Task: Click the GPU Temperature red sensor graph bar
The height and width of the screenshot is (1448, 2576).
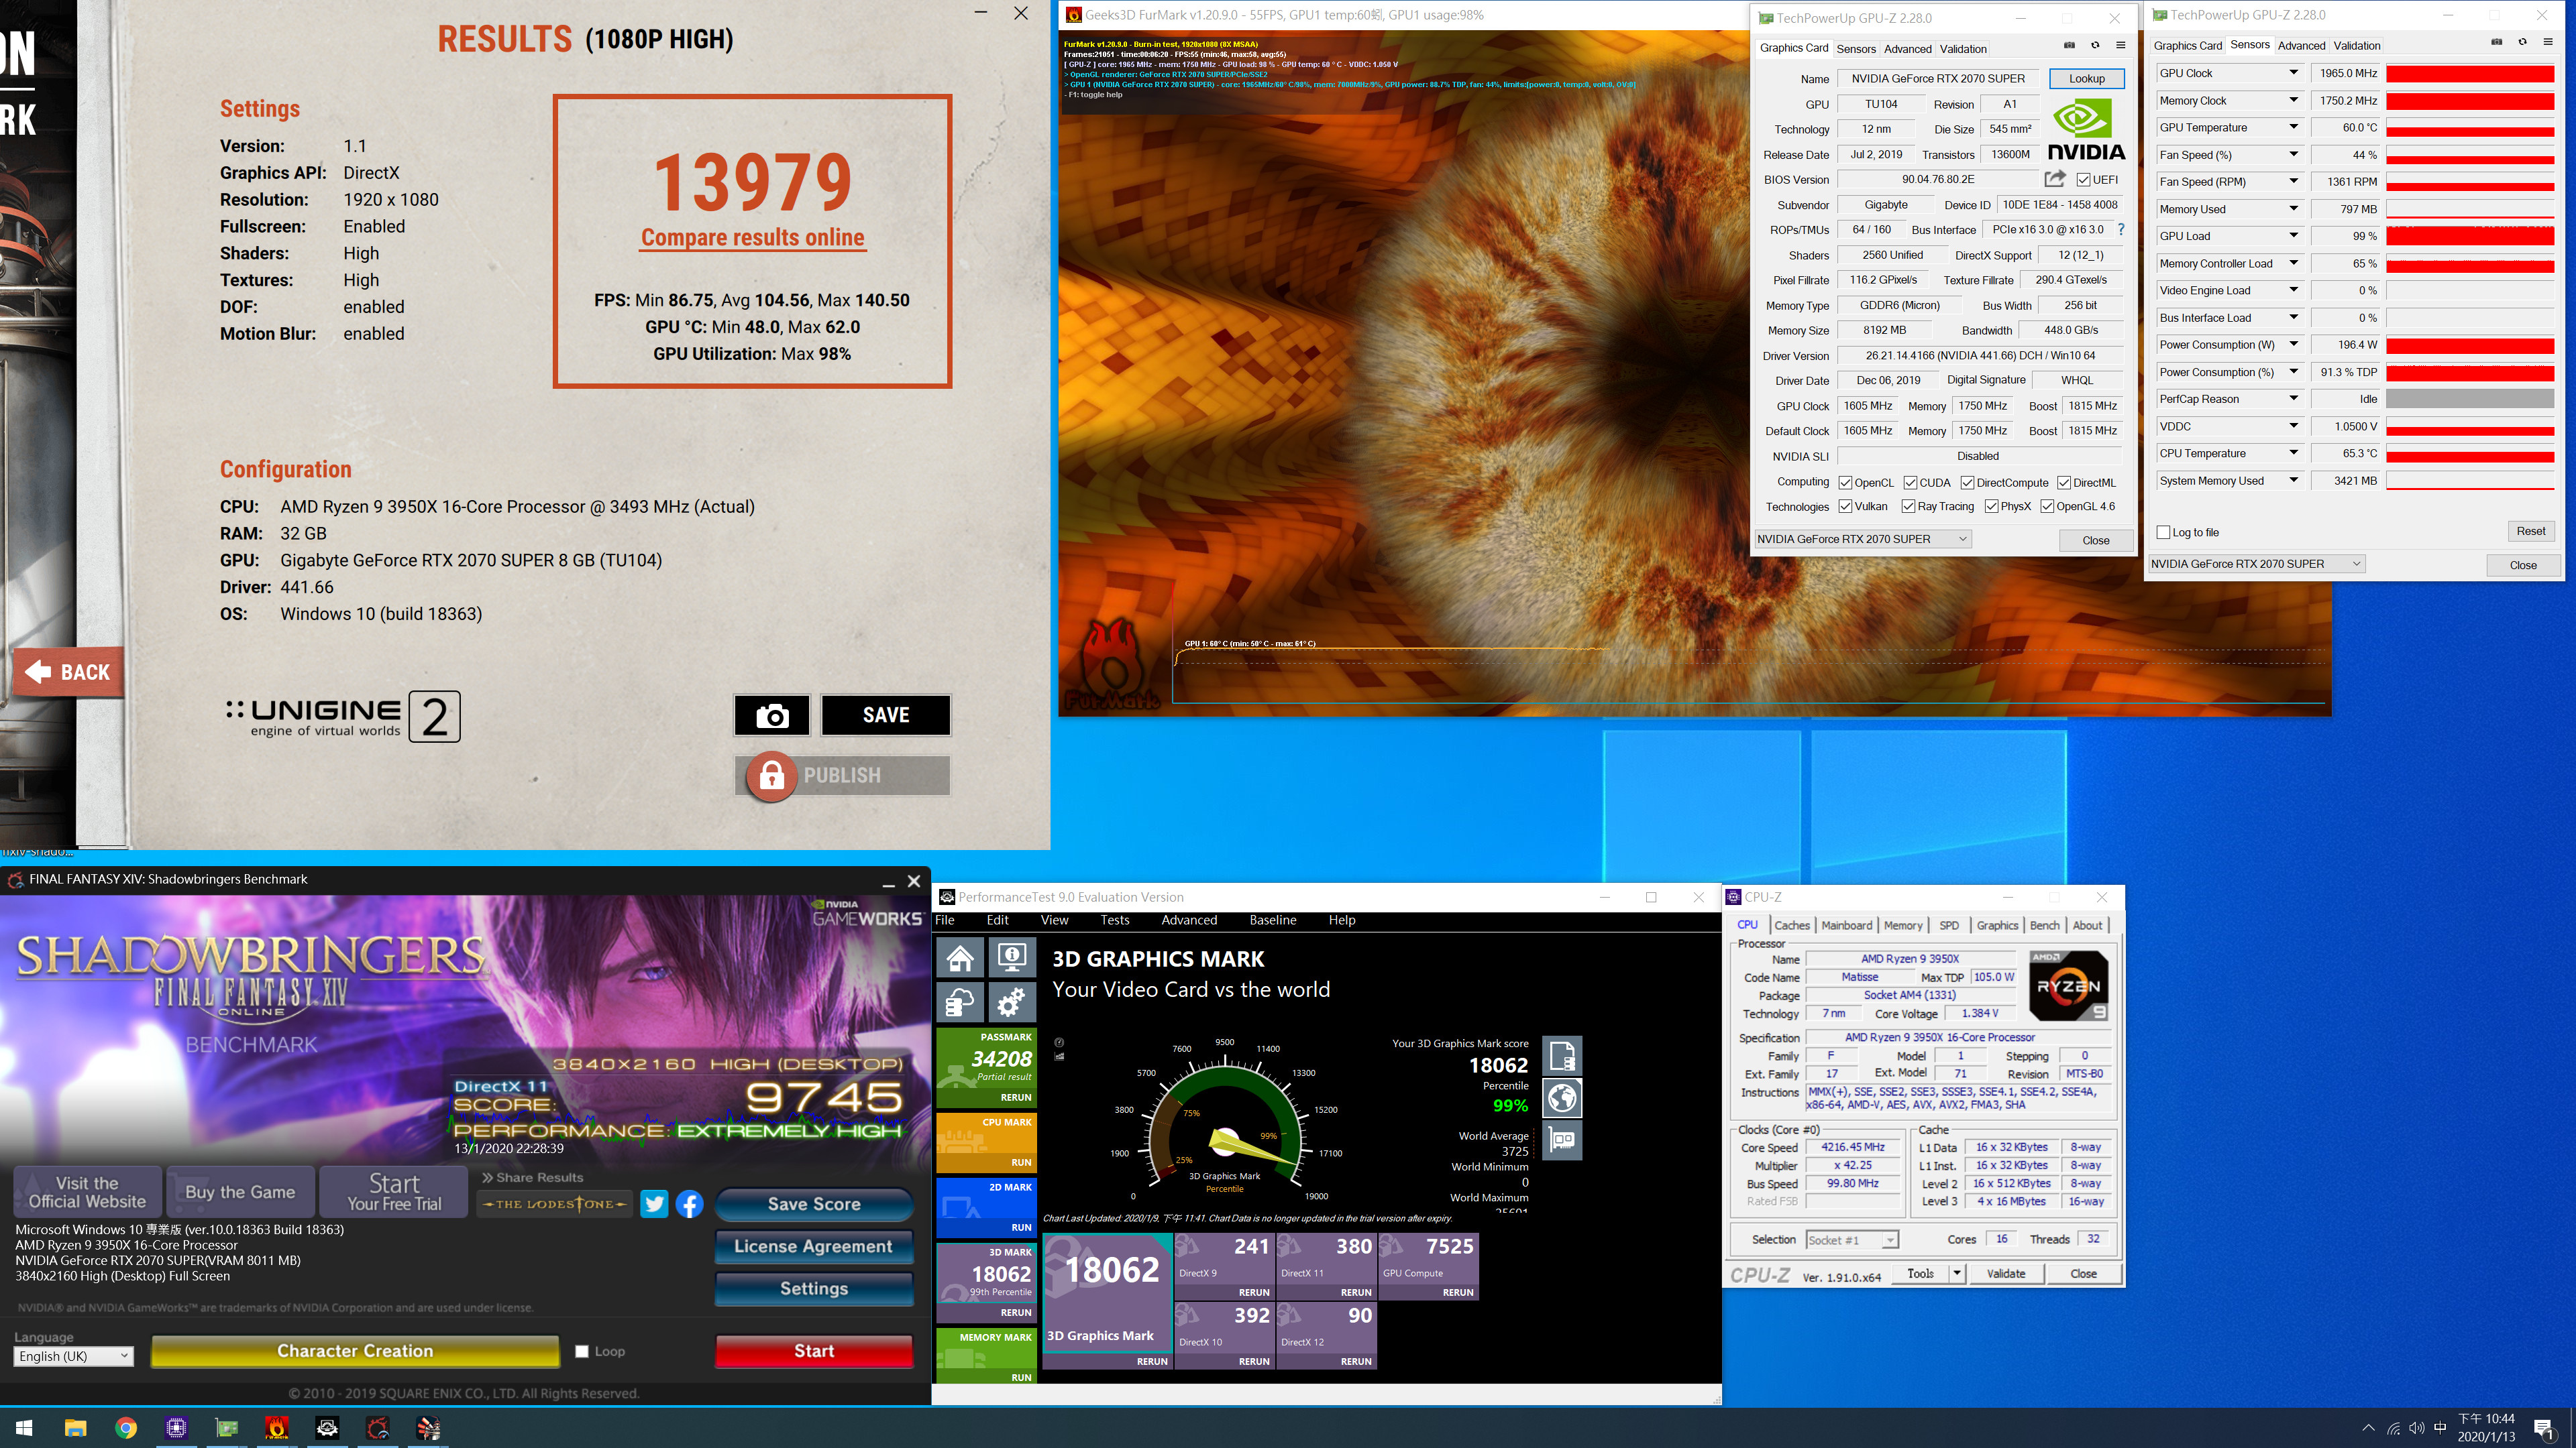Action: coord(2469,128)
